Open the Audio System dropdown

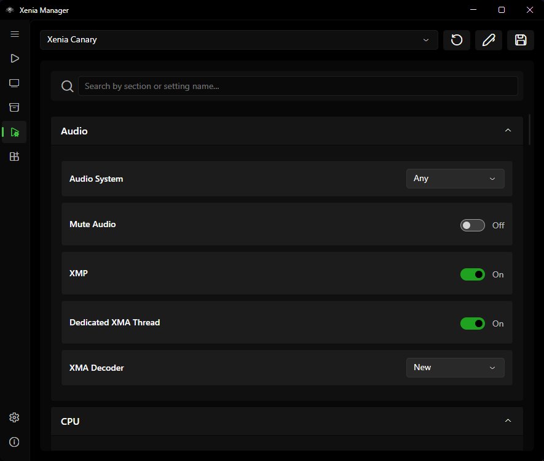pos(455,179)
